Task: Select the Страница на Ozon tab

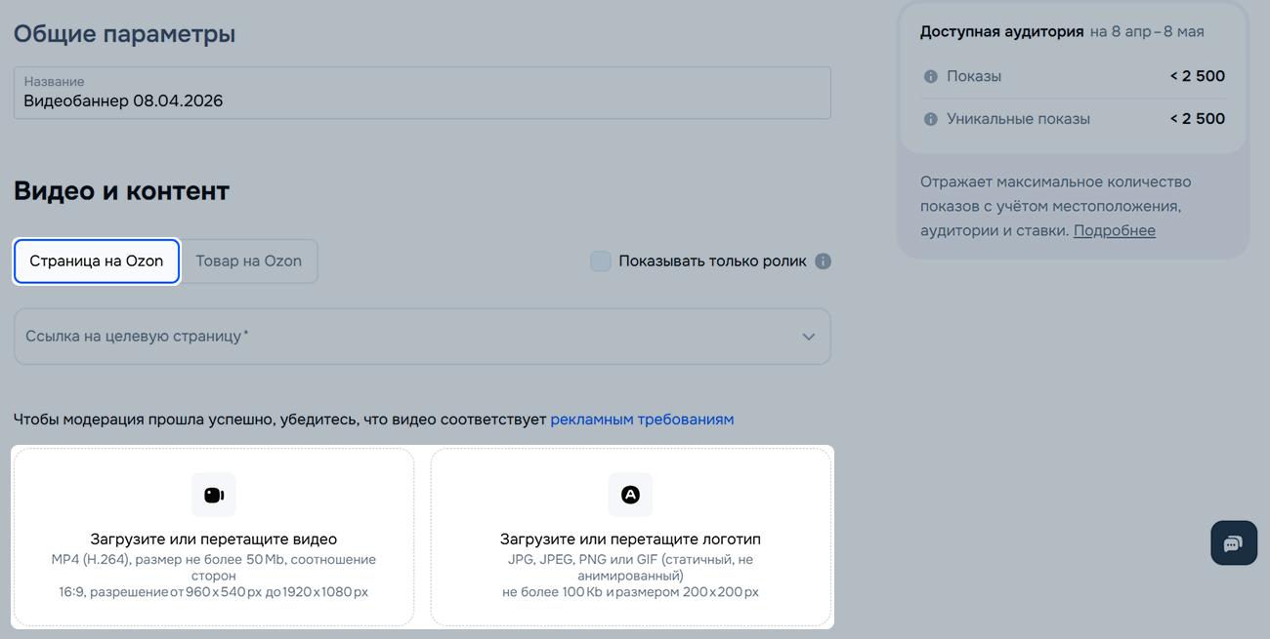Action: click(97, 261)
